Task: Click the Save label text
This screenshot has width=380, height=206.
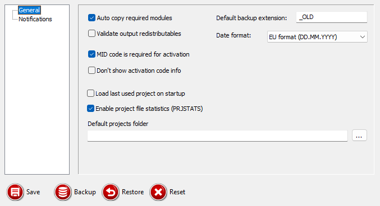Action: pos(33,192)
